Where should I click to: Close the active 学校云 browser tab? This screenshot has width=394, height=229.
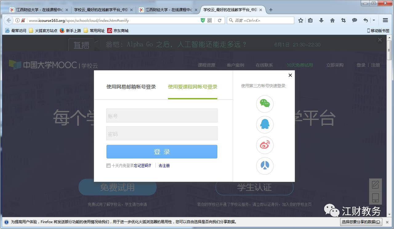tap(260, 10)
